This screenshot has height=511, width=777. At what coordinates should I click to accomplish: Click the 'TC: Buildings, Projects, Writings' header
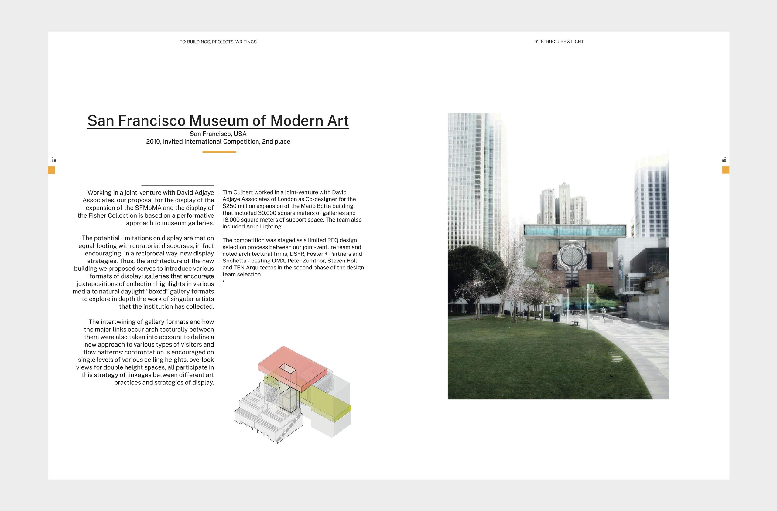click(x=218, y=42)
